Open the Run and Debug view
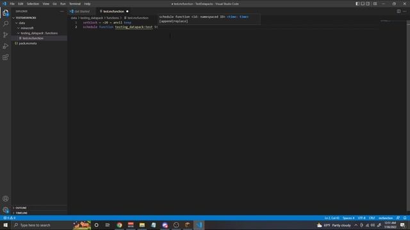 [6, 46]
